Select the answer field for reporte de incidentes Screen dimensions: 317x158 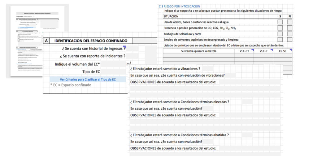[132, 56]
